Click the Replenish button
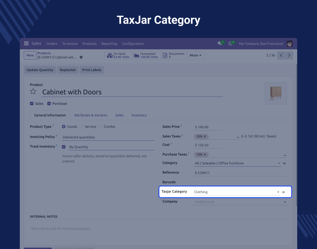 point(68,70)
